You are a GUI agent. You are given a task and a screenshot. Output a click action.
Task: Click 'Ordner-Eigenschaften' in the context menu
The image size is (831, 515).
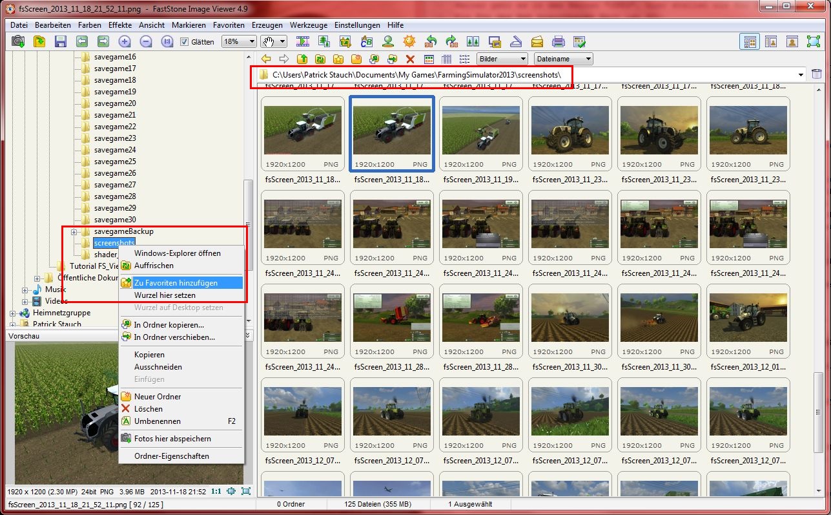tap(172, 456)
